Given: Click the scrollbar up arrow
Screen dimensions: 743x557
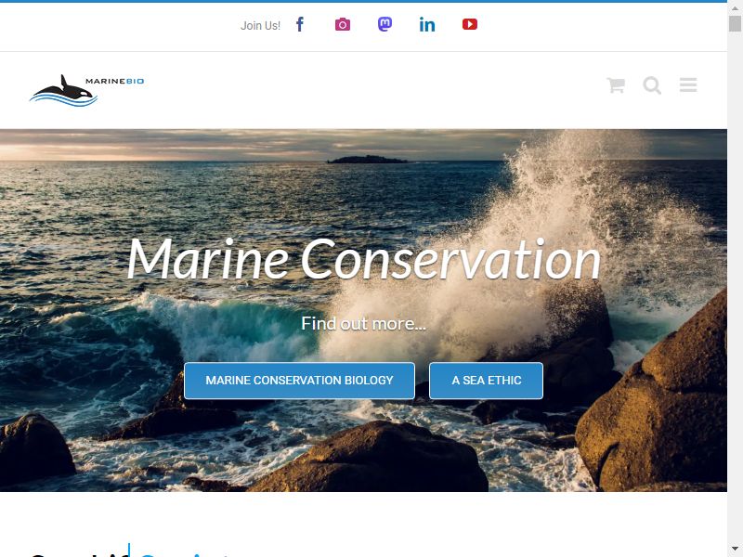Looking at the screenshot, I should tap(735, 8).
